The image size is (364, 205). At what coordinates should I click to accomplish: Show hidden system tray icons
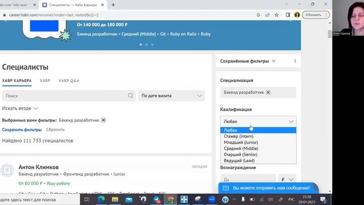tap(234, 199)
